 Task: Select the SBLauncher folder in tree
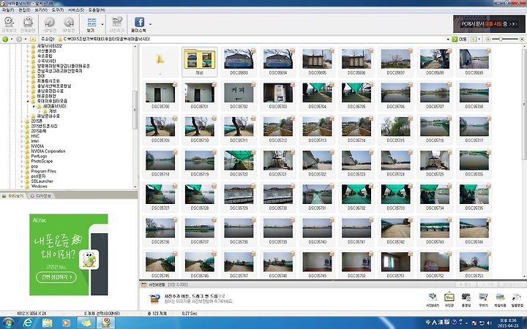tap(42, 181)
